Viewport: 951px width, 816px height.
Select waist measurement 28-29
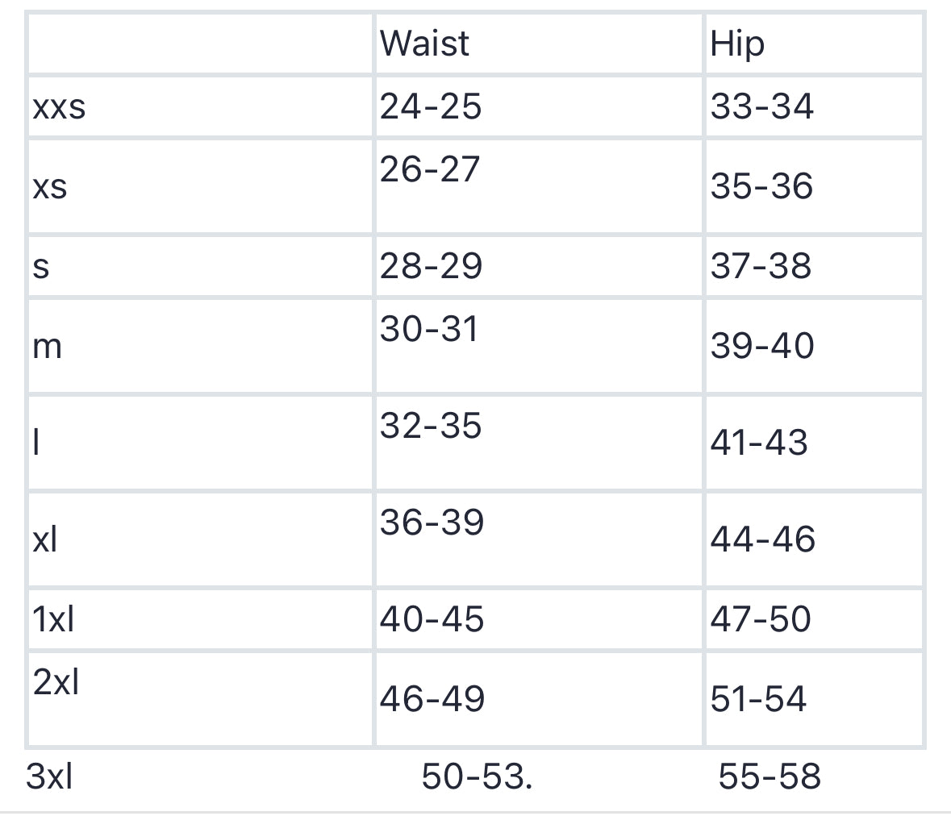[x=431, y=266]
